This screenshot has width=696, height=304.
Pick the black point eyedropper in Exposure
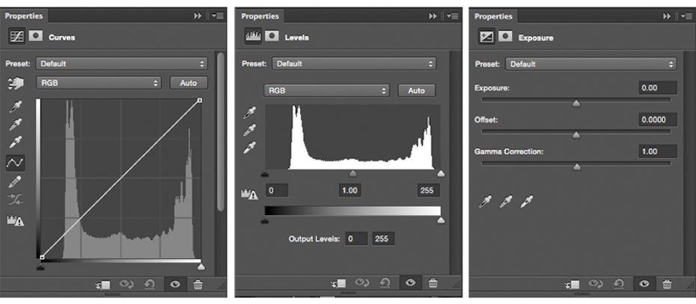(x=485, y=202)
